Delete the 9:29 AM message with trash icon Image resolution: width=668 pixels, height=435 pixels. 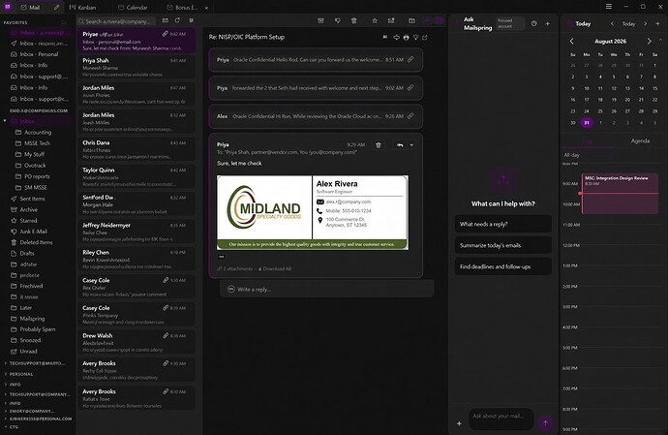pos(379,145)
